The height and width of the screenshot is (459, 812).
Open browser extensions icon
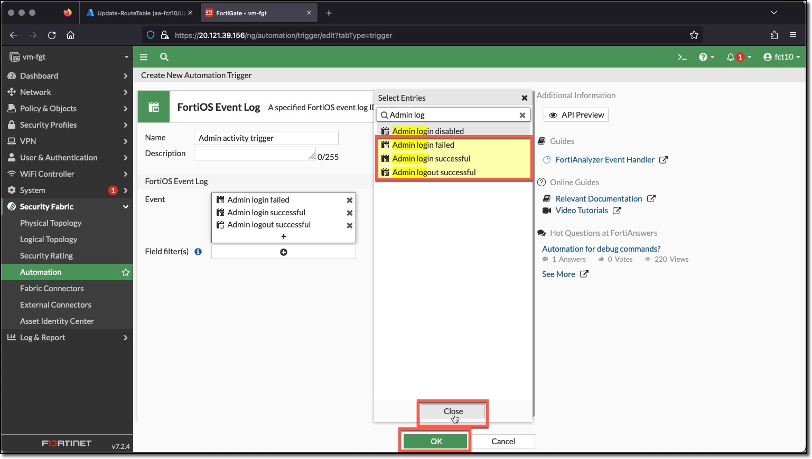(x=774, y=35)
